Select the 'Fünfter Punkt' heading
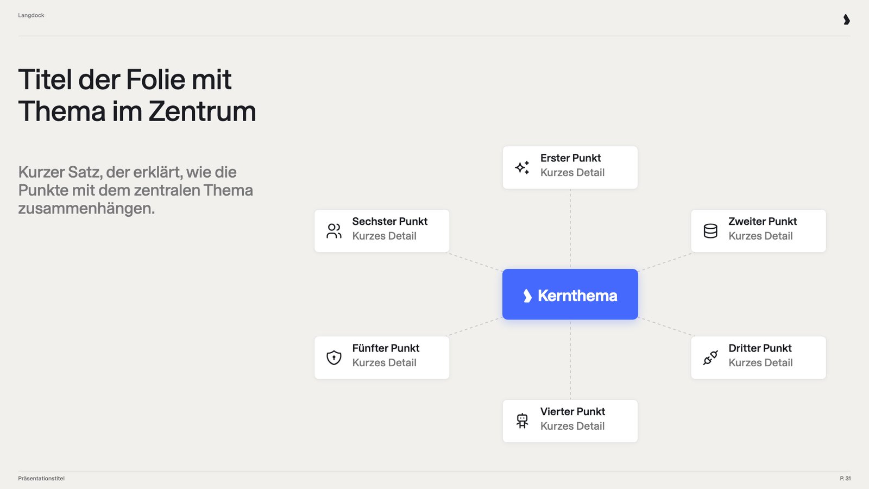 tap(386, 348)
